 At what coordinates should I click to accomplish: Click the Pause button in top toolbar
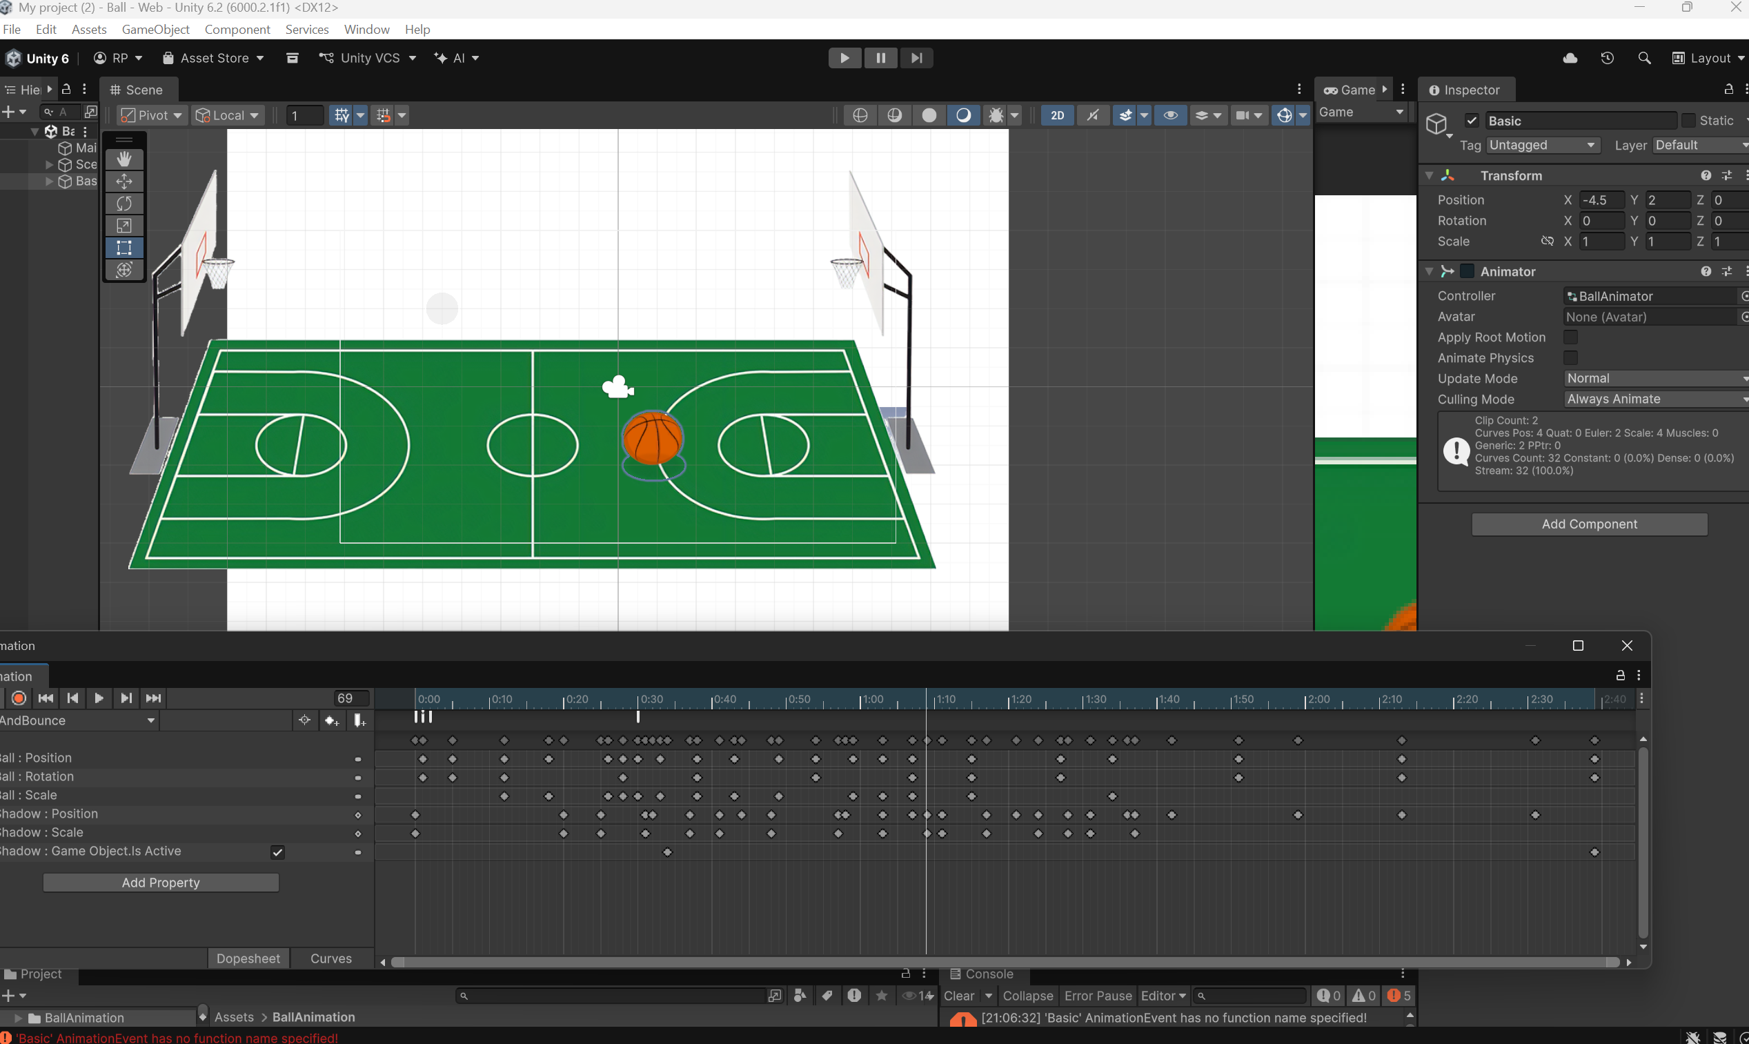click(880, 58)
